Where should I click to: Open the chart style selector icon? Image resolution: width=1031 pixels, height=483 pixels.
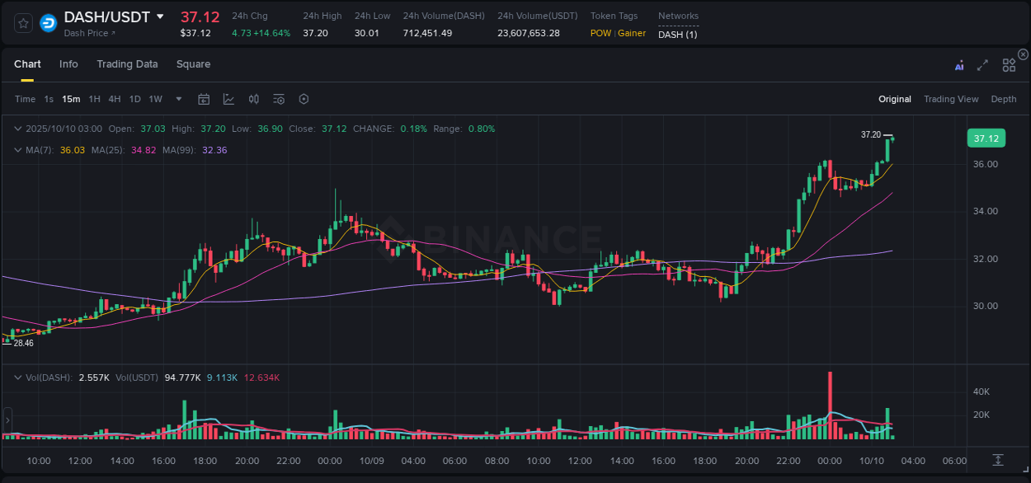pos(228,98)
